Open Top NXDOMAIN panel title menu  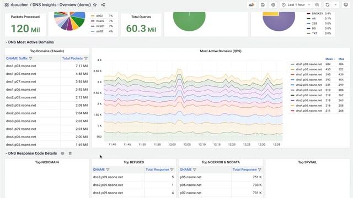tap(47, 162)
